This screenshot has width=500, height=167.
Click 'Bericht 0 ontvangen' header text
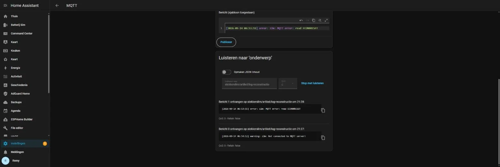click(x=261, y=129)
